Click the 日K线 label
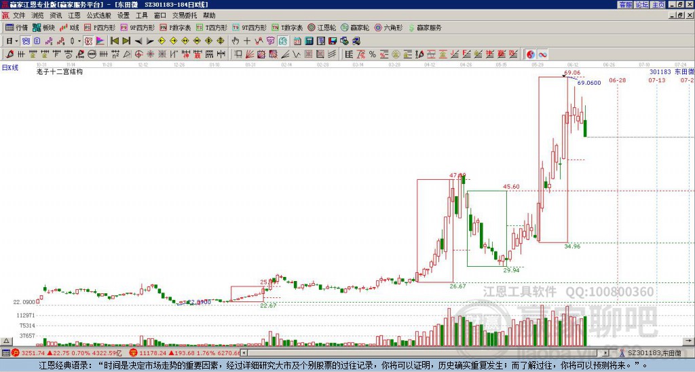695x372 pixels. tap(10, 68)
